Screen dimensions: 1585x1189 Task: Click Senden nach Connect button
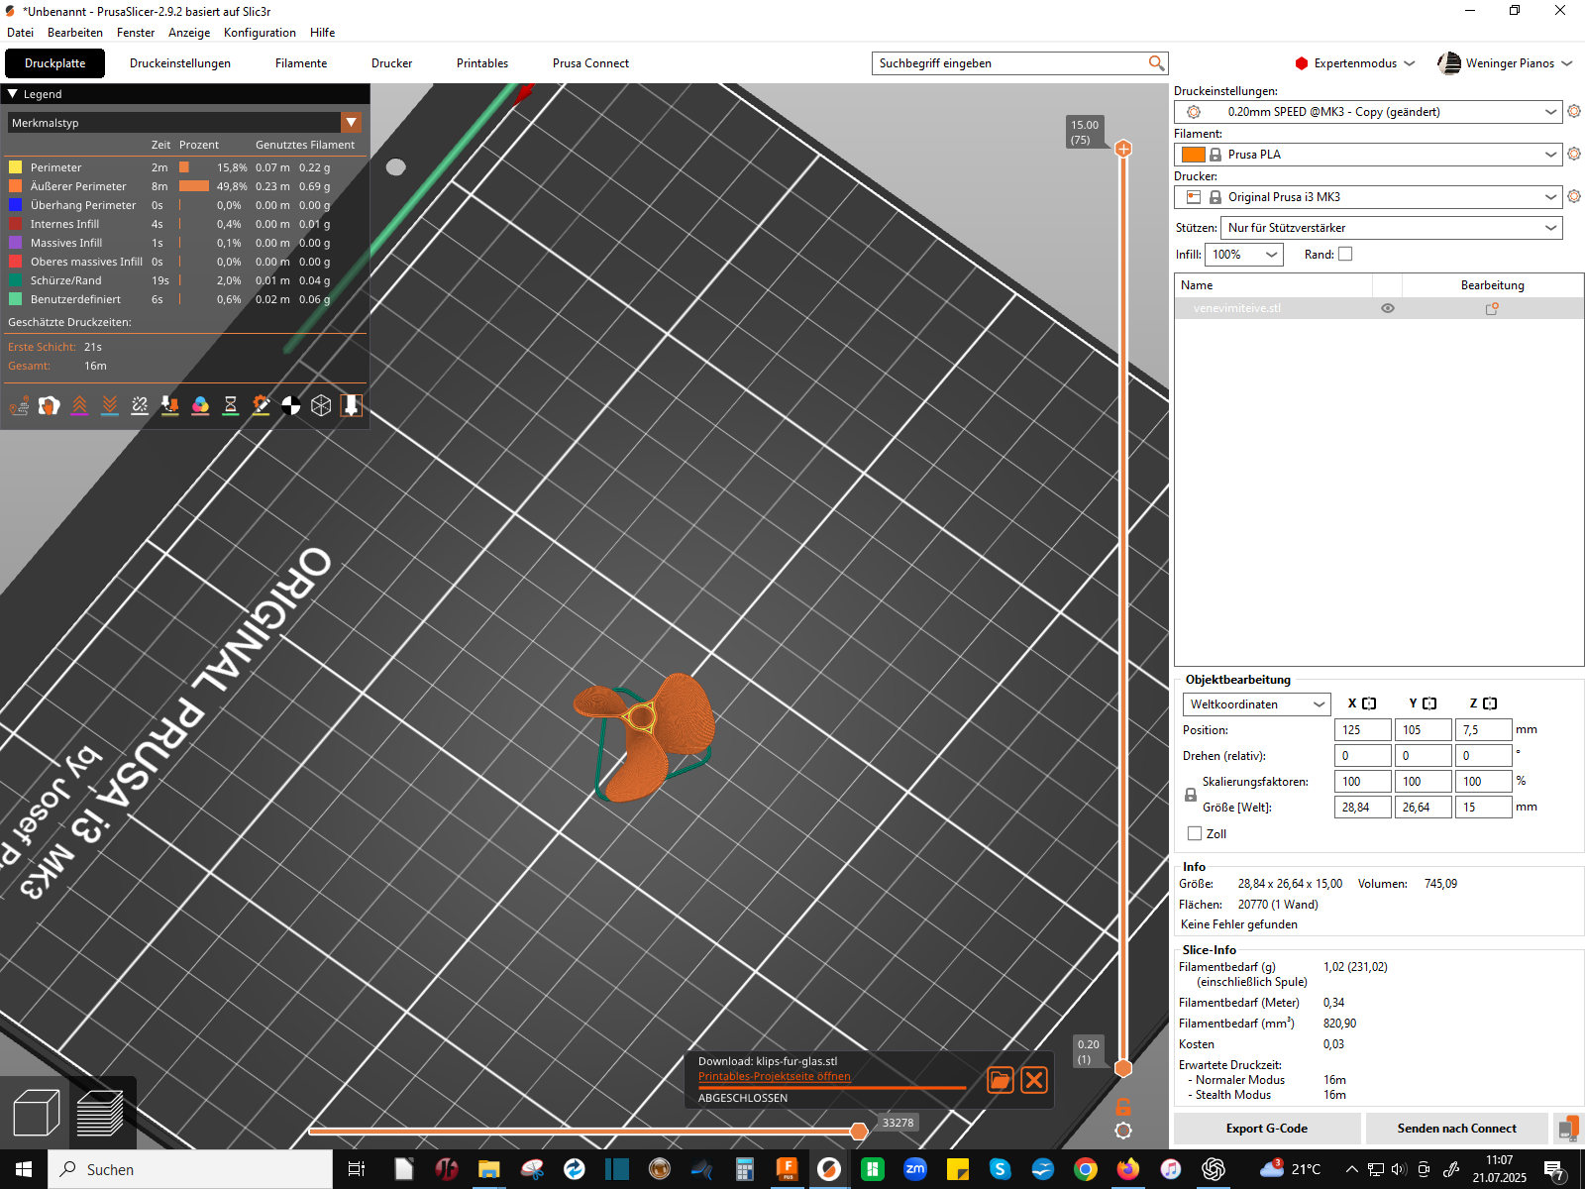[x=1456, y=1129]
